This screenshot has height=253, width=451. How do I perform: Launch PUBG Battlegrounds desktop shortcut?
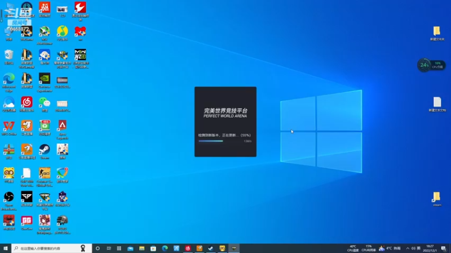63,224
